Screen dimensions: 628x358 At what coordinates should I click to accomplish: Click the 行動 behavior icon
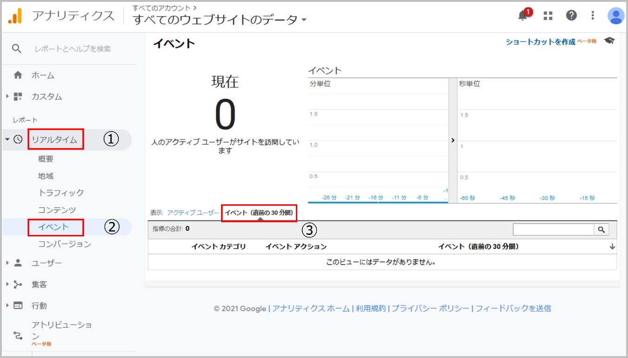click(18, 306)
